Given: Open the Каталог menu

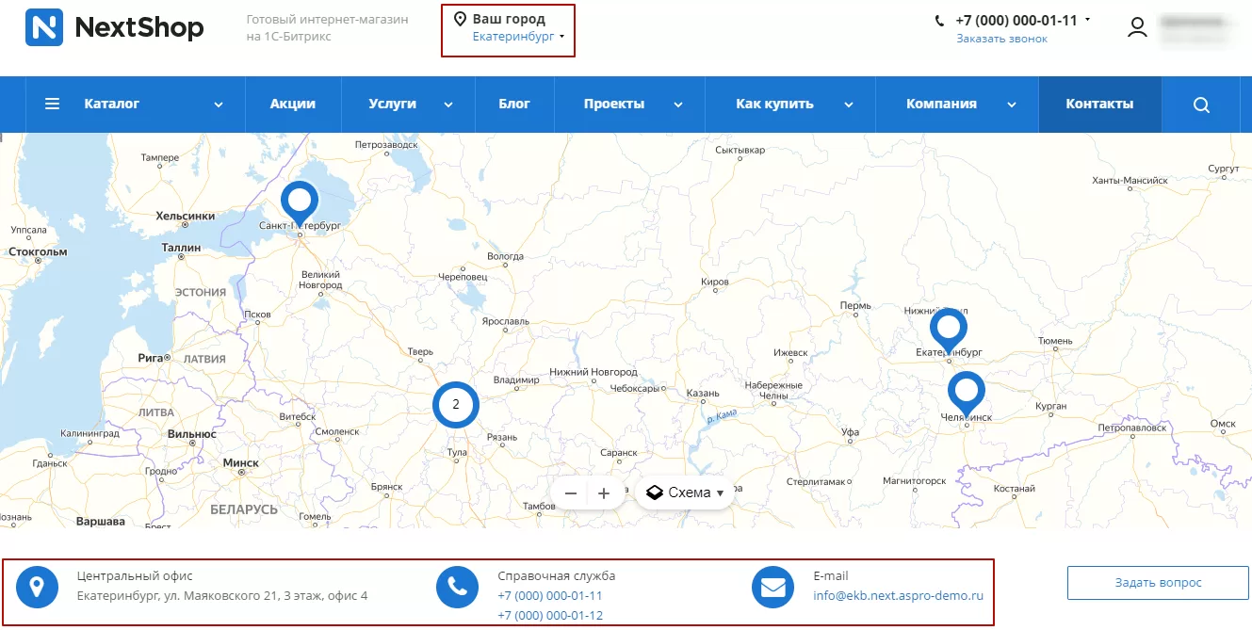Looking at the screenshot, I should point(112,104).
